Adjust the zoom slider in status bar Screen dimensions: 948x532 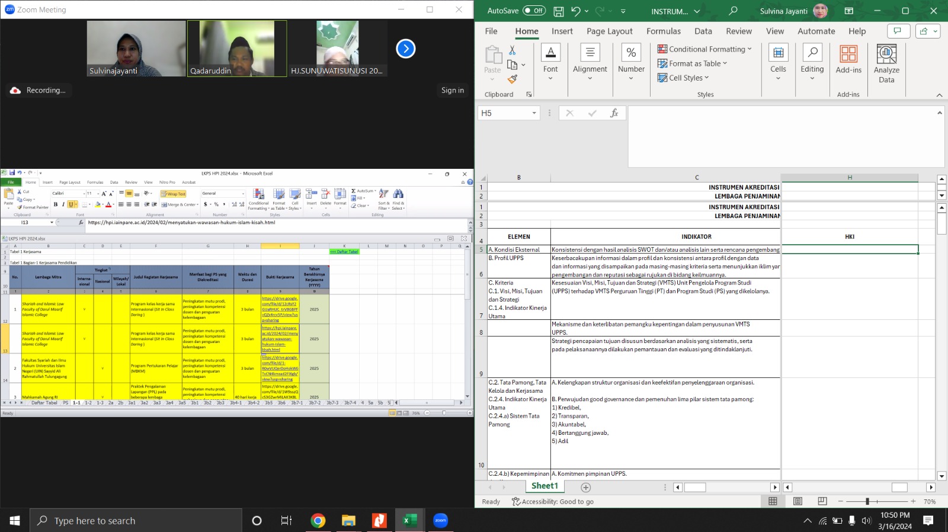pyautogui.click(x=867, y=501)
